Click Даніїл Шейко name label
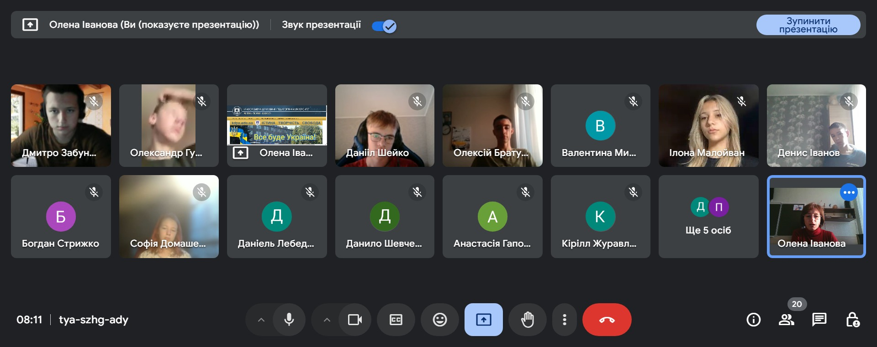 point(377,153)
